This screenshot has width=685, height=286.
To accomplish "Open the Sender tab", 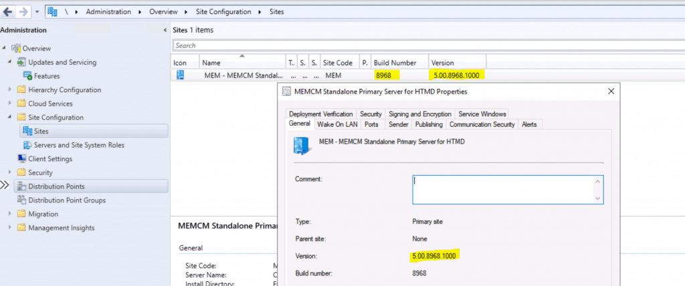I will click(399, 124).
